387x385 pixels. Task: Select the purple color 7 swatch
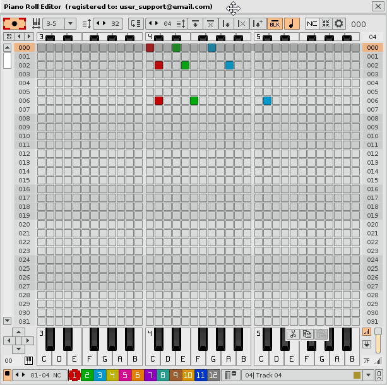tap(150, 376)
